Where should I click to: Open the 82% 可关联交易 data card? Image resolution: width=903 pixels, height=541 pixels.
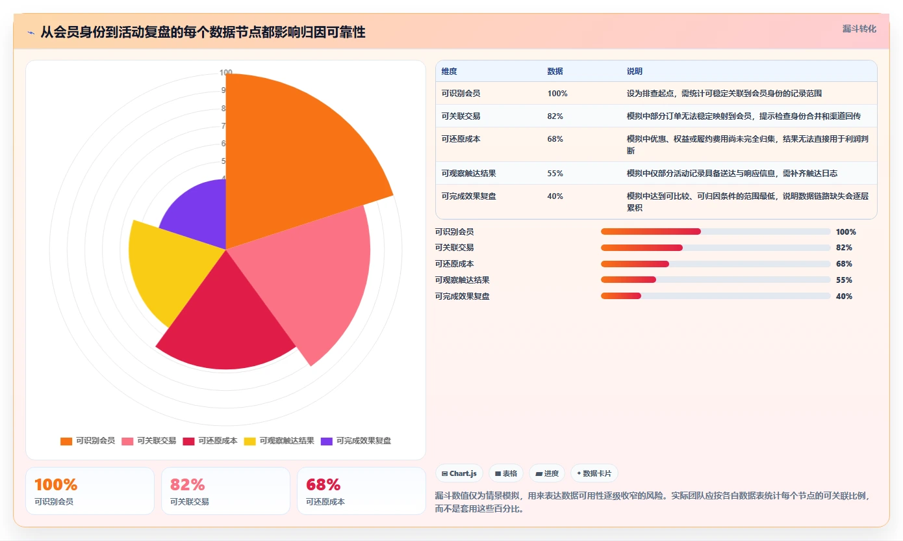pos(226,491)
